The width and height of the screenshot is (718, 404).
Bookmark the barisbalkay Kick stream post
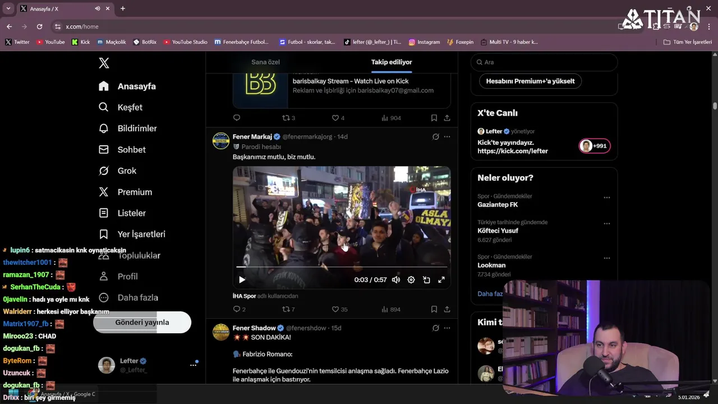click(434, 118)
